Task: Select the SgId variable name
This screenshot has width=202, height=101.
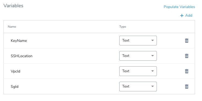Action: coord(15,86)
